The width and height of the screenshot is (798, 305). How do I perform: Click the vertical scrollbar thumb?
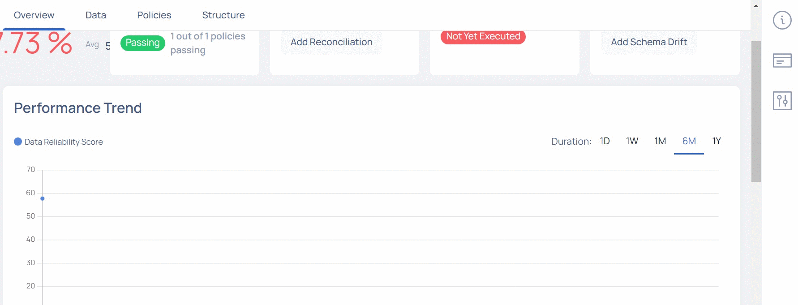pos(756,112)
